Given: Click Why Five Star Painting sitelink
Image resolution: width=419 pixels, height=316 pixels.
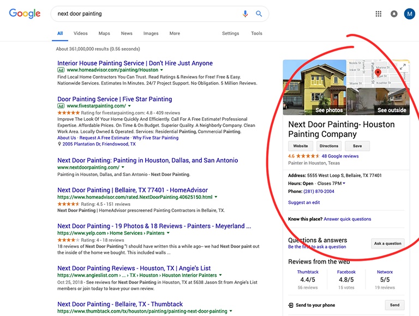Looking at the screenshot, I should 155,138.
